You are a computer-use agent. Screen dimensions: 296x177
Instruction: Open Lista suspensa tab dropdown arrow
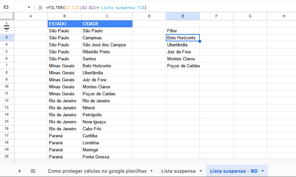pos(201,171)
